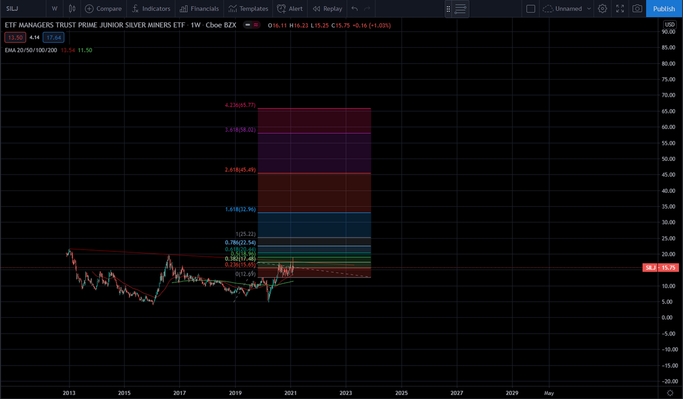Grab the floating drawing toolbar handle

(x=449, y=9)
